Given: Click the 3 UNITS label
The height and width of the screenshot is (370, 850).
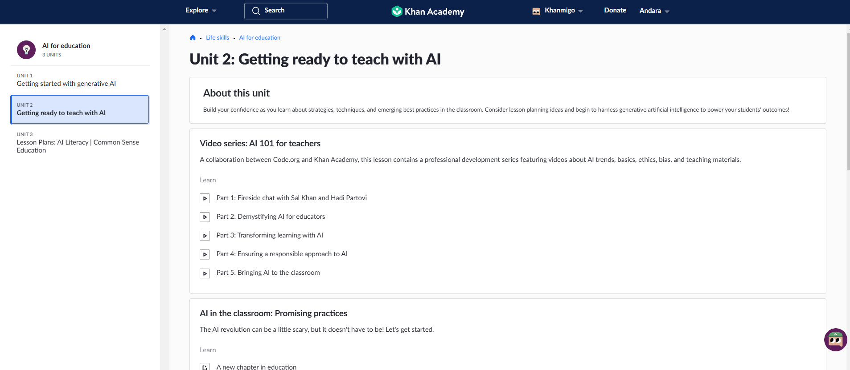Looking at the screenshot, I should (x=52, y=55).
